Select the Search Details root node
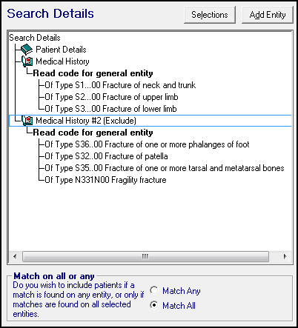This screenshot has width=298, height=328. click(35, 38)
